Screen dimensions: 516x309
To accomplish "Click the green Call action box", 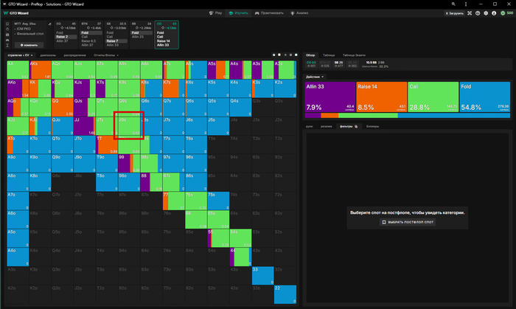I will click(x=433, y=97).
